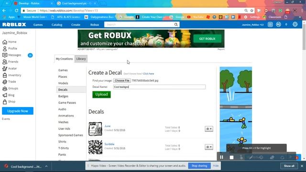The image size is (306, 172).
Task: Pause the Hippo Video recording
Action: 221,157
